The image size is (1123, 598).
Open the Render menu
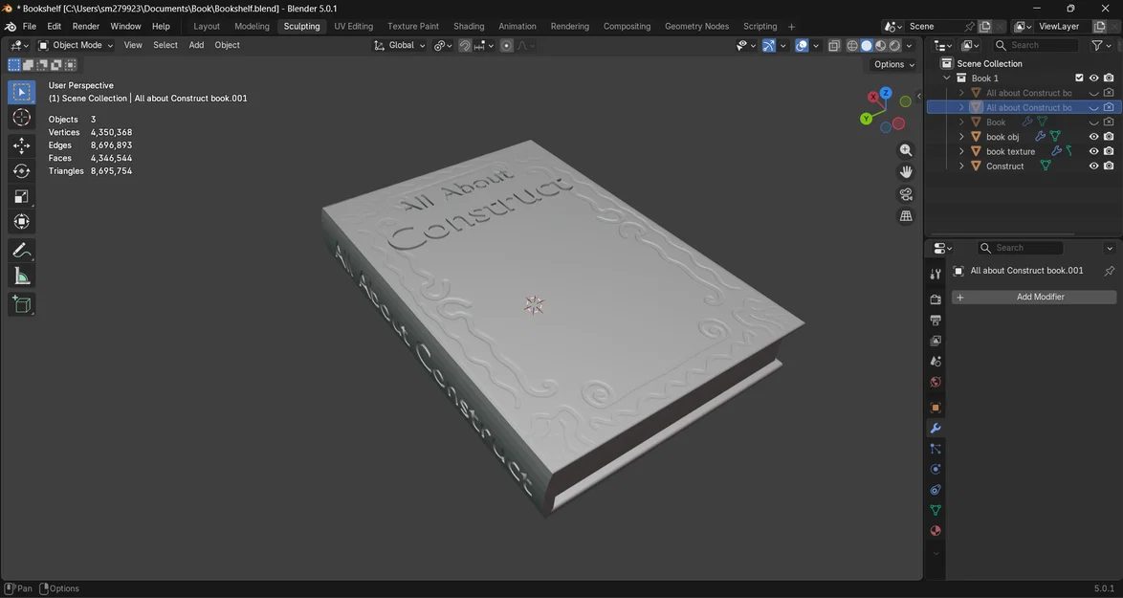[x=86, y=26]
